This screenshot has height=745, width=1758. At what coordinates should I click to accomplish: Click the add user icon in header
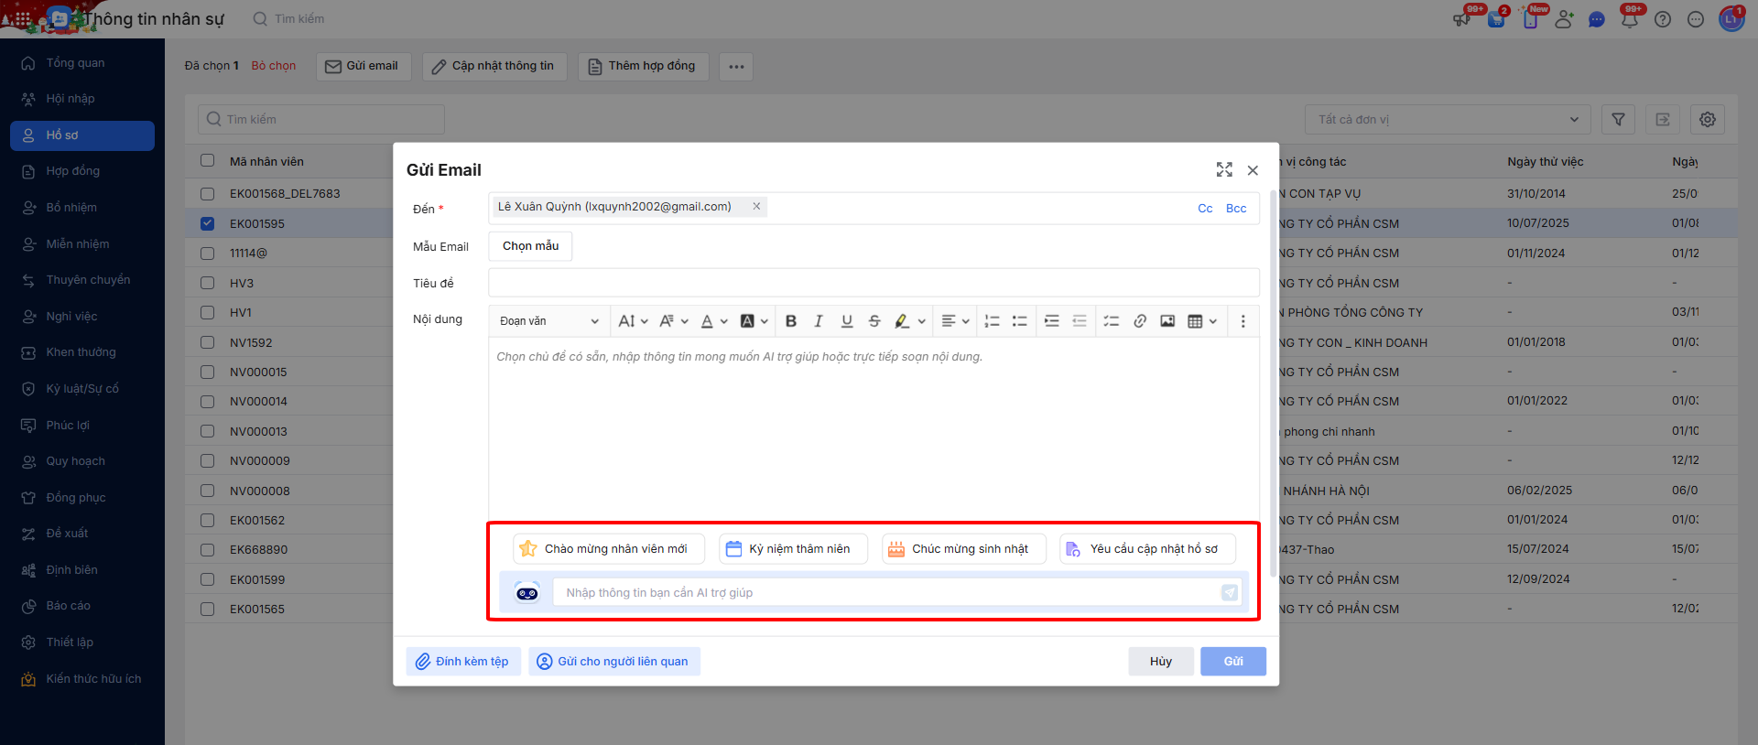point(1564,19)
